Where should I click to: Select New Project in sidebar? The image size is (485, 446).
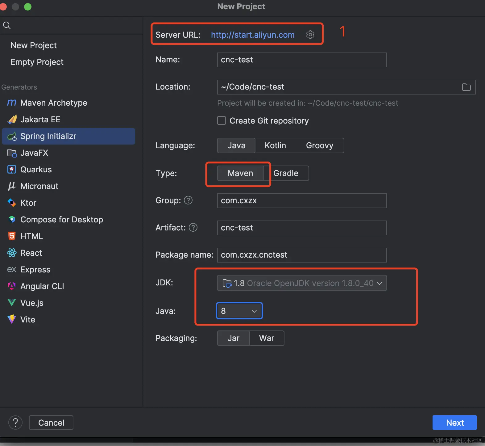click(x=34, y=45)
